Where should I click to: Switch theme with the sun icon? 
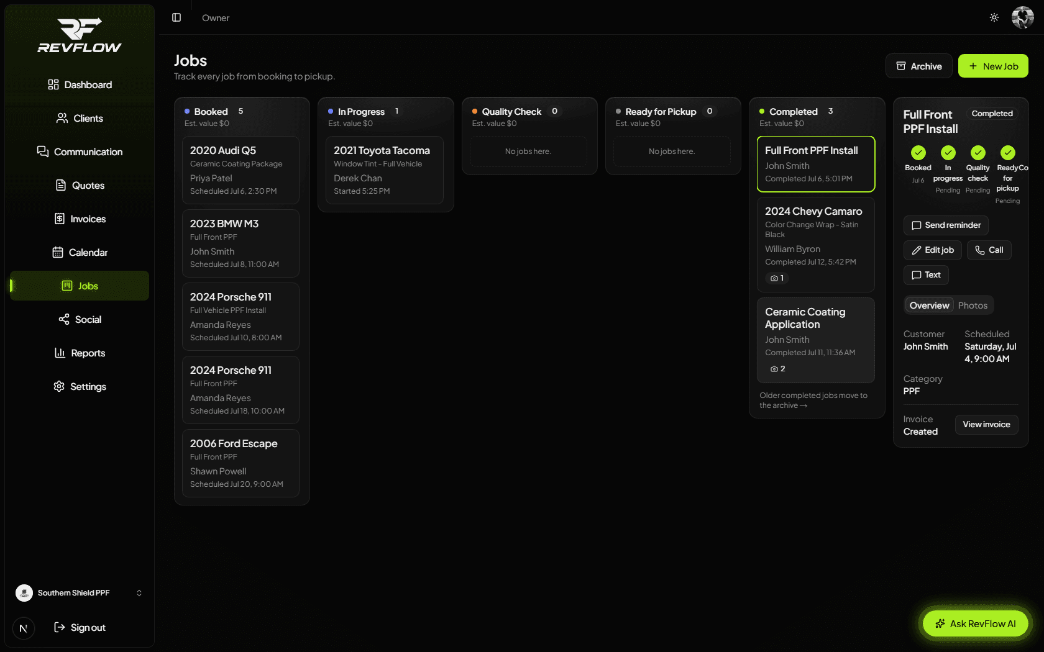pos(994,17)
